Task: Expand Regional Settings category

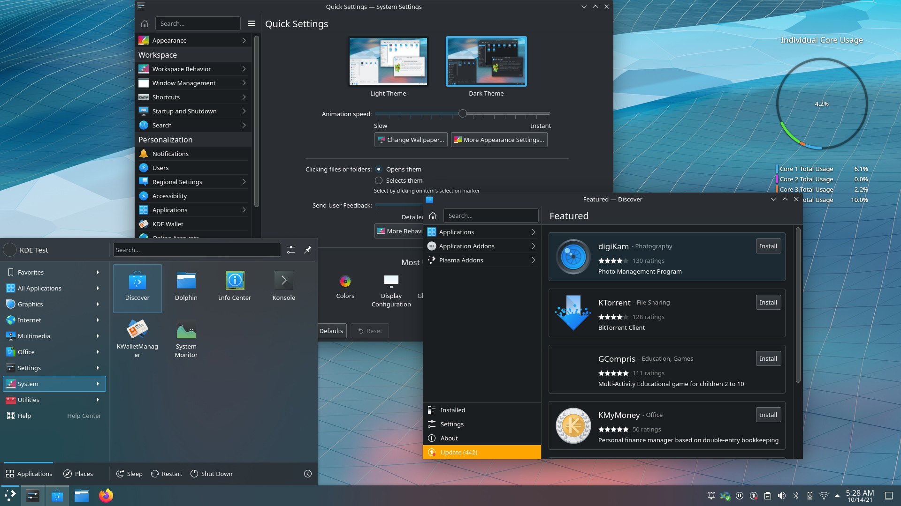Action: tap(193, 182)
